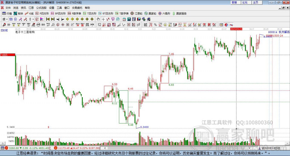Image resolution: width=290 pixels, height=156 pixels.
Task: Click the 2023-03-23 date marker on timeline
Action: pos(236,29)
